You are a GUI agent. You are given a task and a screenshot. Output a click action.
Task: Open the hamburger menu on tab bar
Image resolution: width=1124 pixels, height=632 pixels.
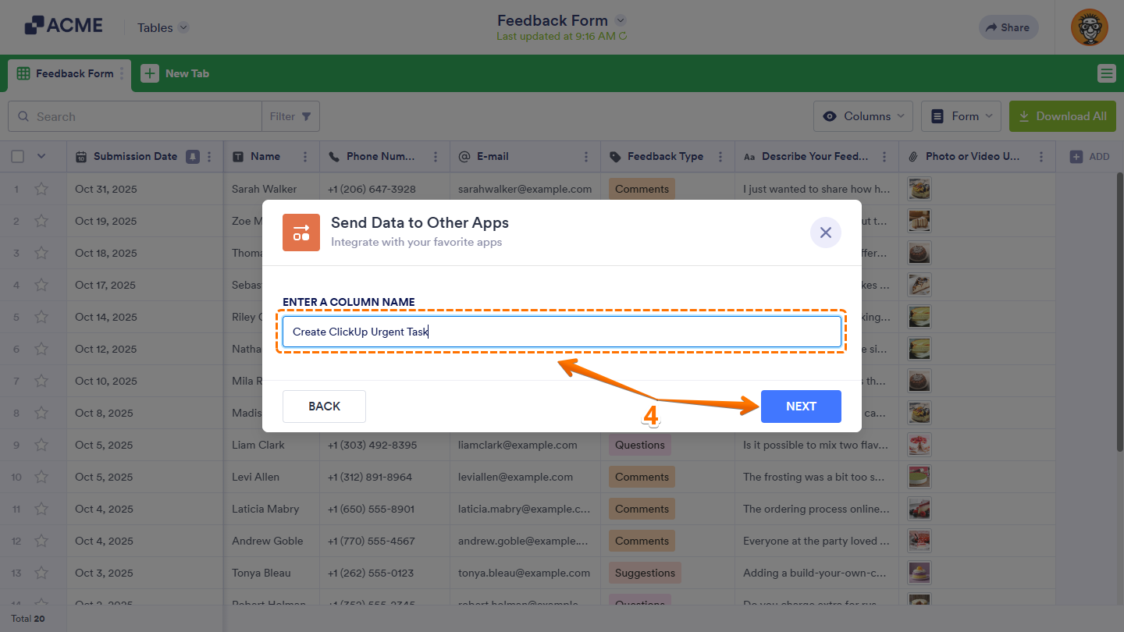pyautogui.click(x=1106, y=73)
